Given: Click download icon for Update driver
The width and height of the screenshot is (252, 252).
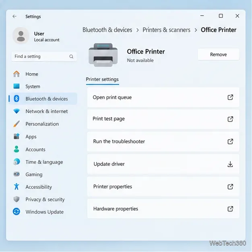Looking at the screenshot, I should point(230,164).
